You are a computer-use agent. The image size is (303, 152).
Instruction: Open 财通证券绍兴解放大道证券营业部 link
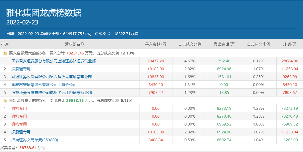[x=52, y=77]
